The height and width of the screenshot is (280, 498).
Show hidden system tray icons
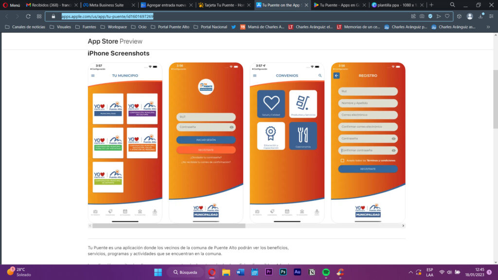(x=410, y=272)
